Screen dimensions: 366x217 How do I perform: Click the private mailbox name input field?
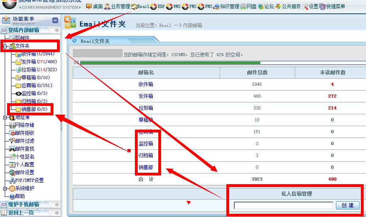pos(283,206)
